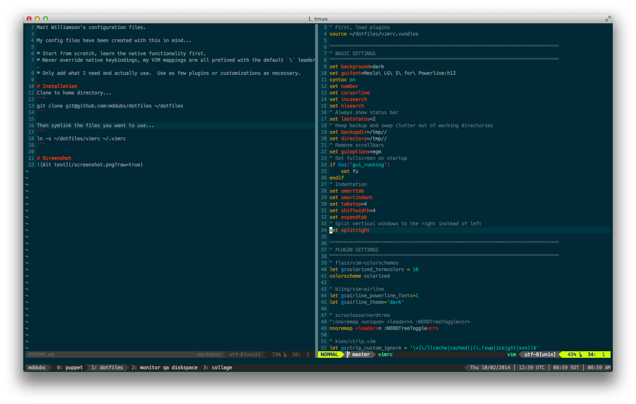Open tmux window 2: monitor qa diskspace

pyautogui.click(x=164, y=368)
